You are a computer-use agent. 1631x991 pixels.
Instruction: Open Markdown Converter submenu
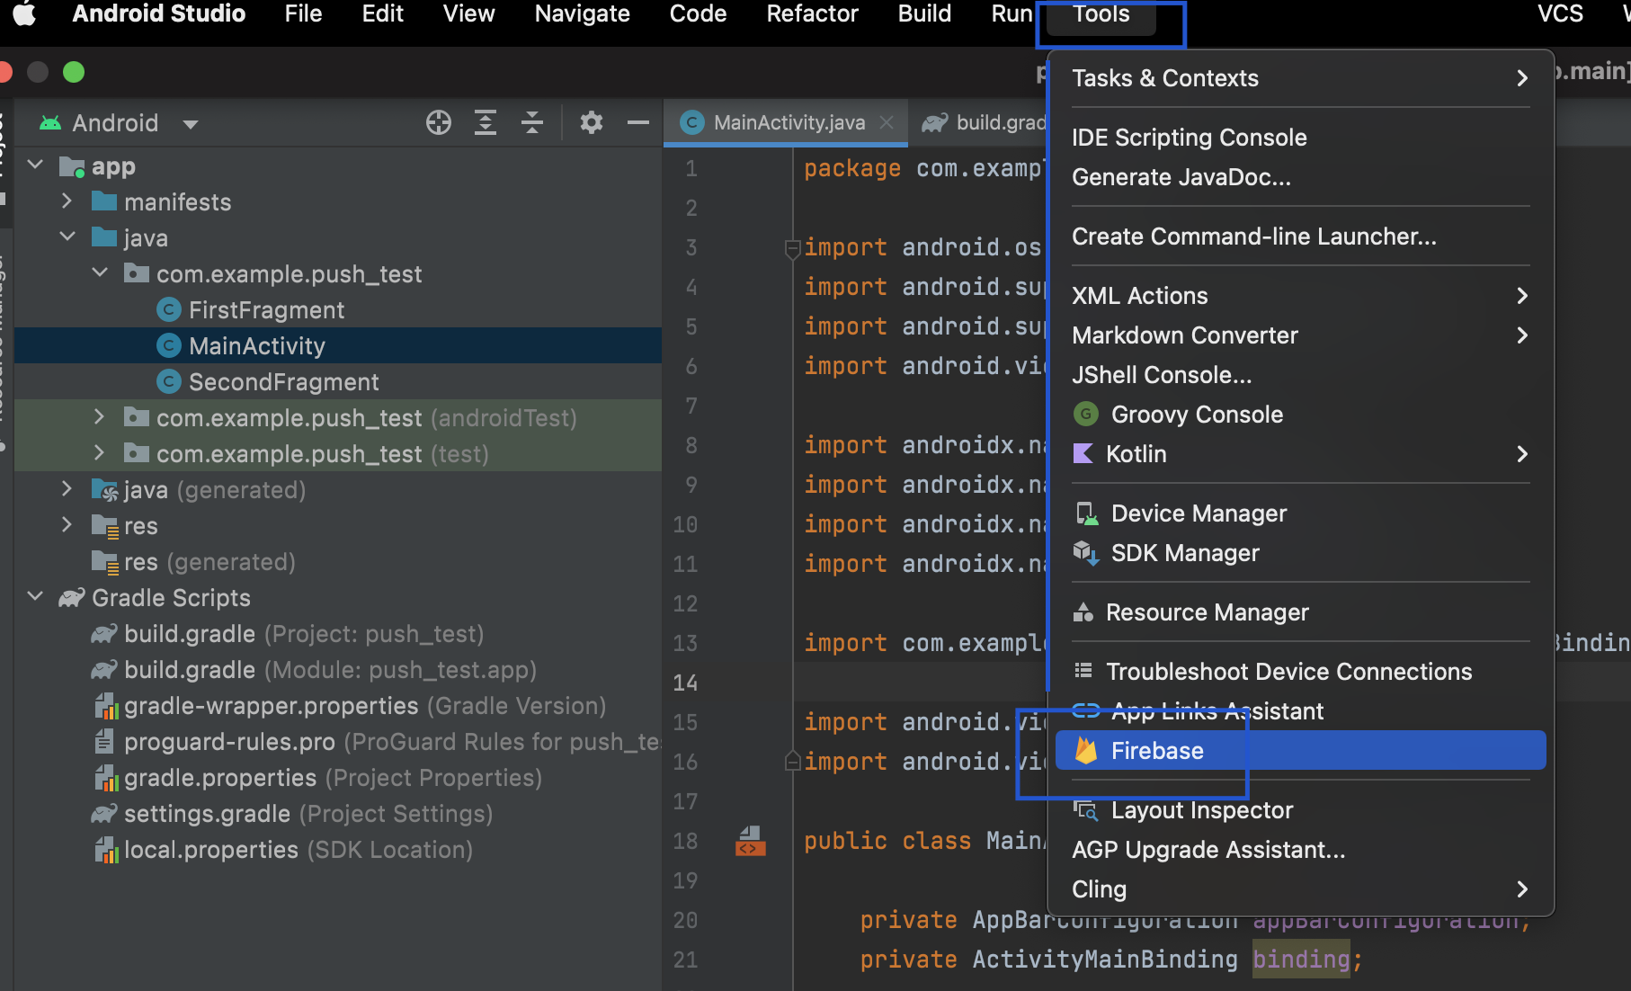point(1300,335)
